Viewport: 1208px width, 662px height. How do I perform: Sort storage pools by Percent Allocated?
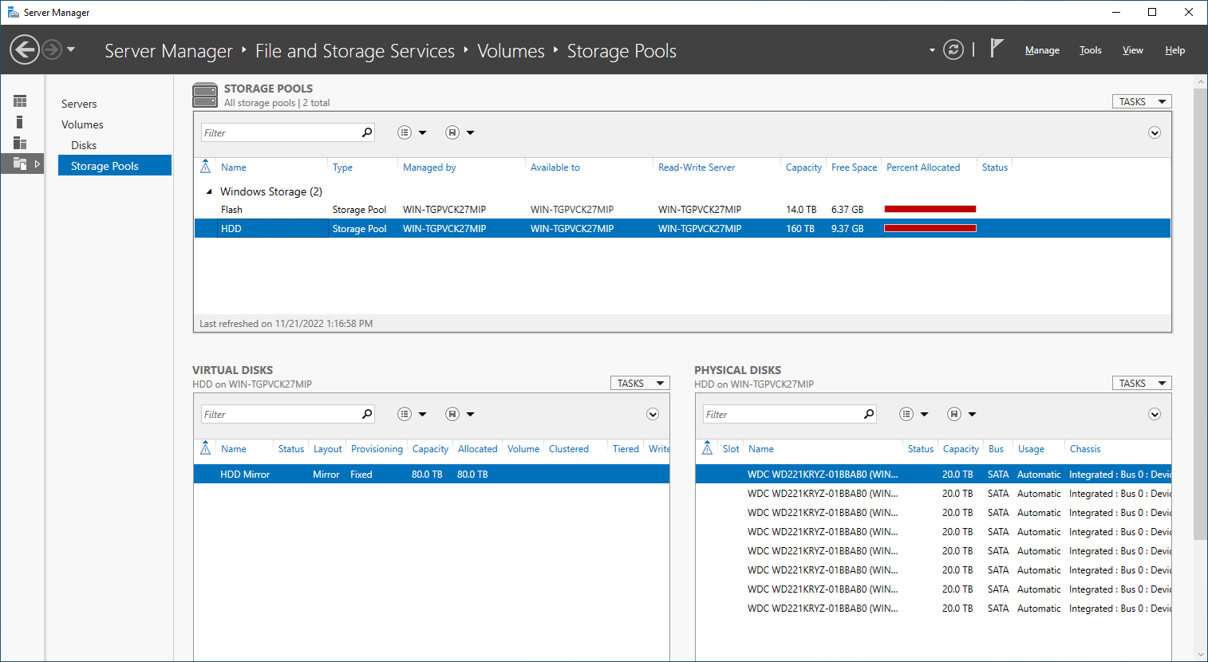pos(923,167)
